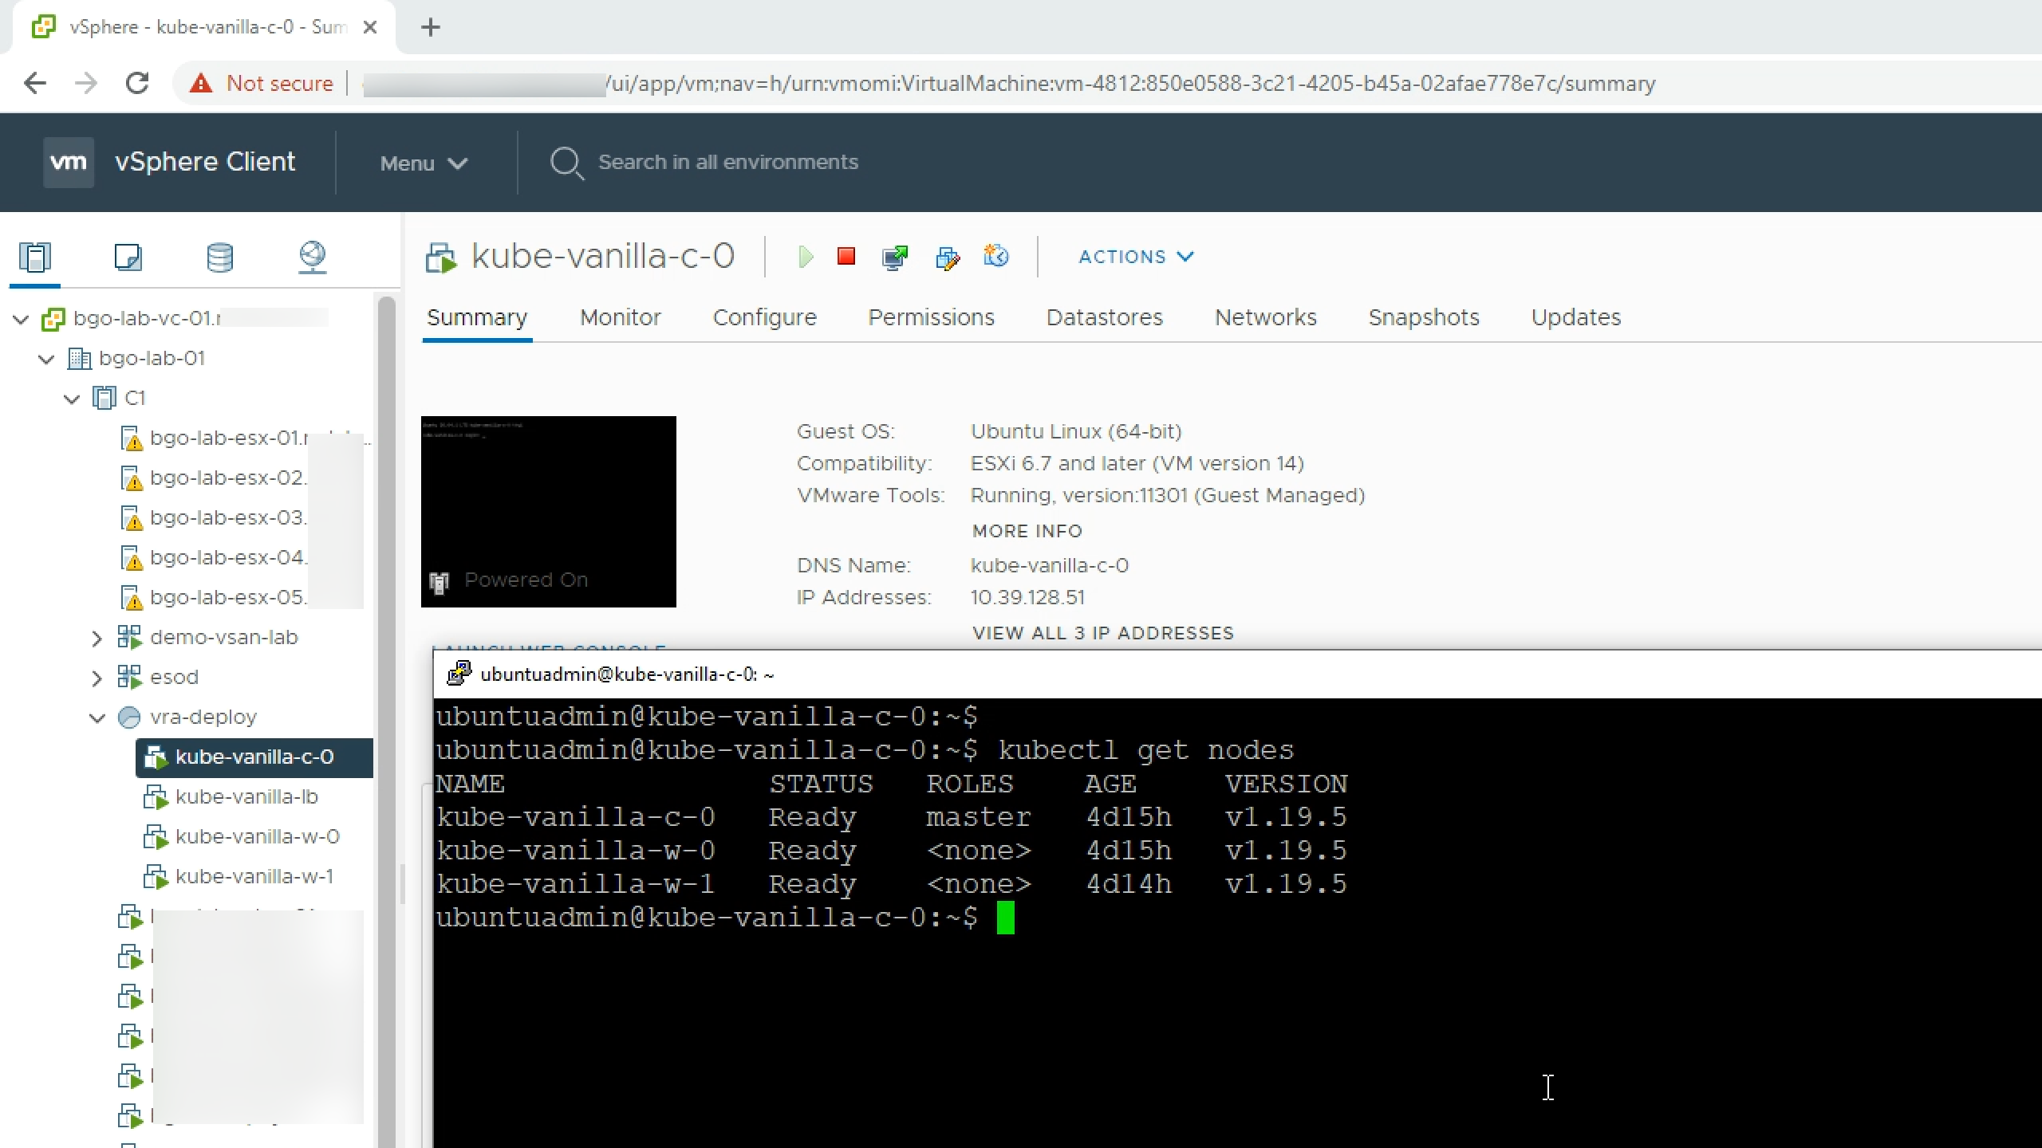
Task: Click the search magnifier icon
Action: (566, 163)
